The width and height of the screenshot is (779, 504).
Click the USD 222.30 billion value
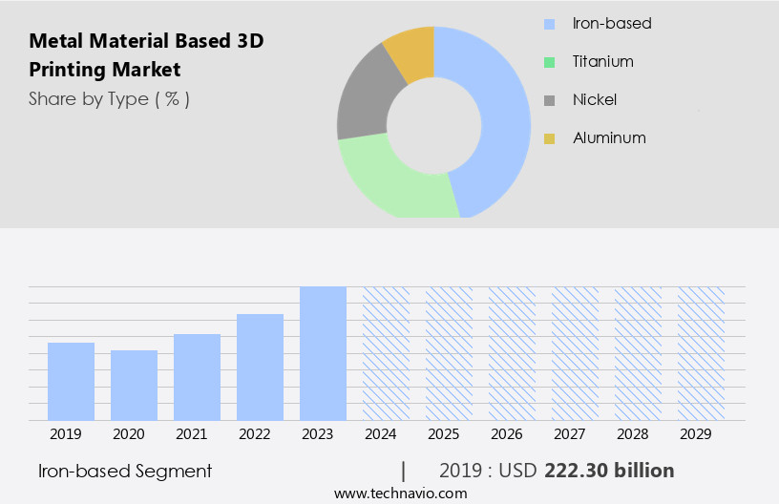click(x=609, y=471)
